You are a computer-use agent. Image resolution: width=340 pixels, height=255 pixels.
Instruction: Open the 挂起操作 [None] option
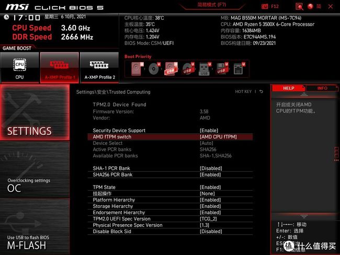170,193
